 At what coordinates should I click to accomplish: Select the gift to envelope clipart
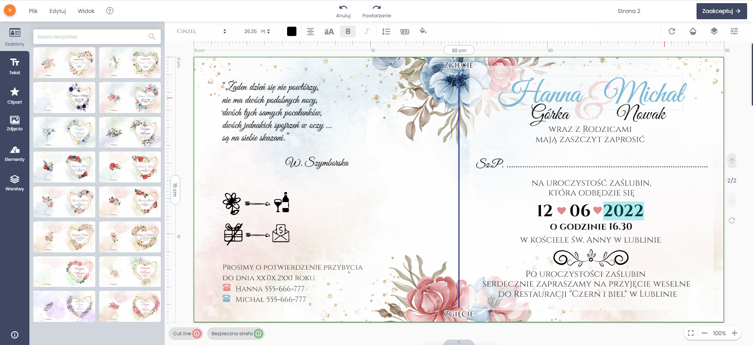pyautogui.click(x=256, y=234)
